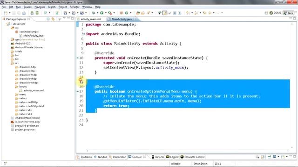The image size is (298, 167).
Task: Open the LogCat view tab
Action: (172, 157)
